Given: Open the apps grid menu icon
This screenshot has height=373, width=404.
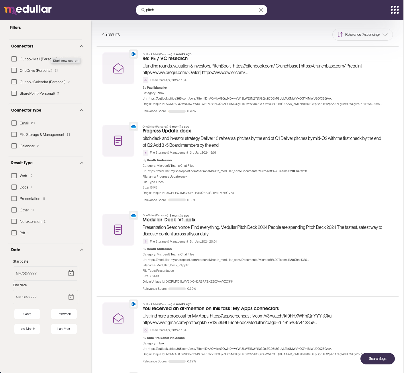Looking at the screenshot, I should tap(395, 10).
